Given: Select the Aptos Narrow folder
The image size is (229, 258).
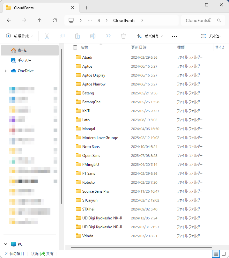Looking at the screenshot, I should (x=94, y=84).
